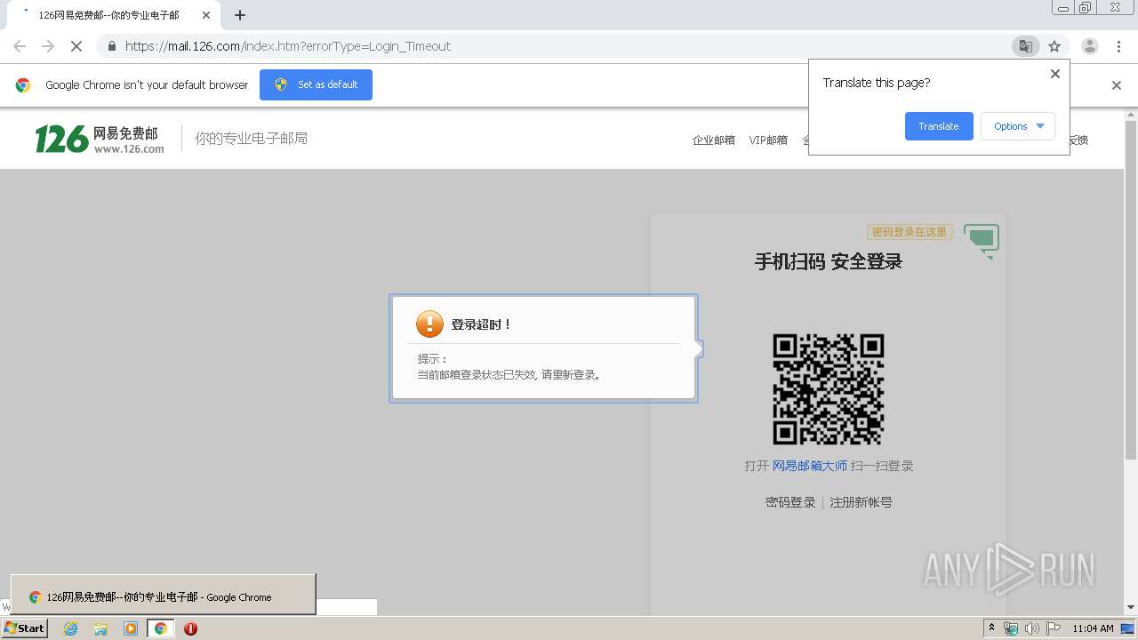Click the 密码登录在这里 tooltip label
The width and height of the screenshot is (1138, 640).
point(910,232)
